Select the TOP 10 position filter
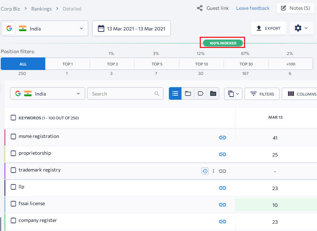 [202, 64]
